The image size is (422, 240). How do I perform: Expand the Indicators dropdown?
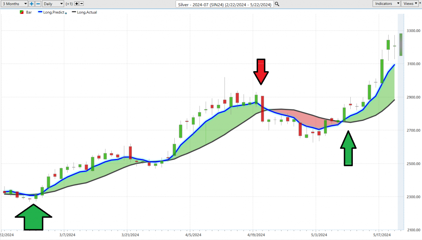click(387, 4)
